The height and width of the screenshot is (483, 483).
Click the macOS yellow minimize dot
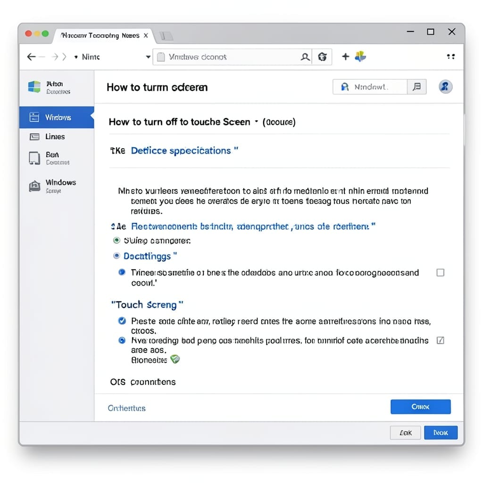point(37,33)
